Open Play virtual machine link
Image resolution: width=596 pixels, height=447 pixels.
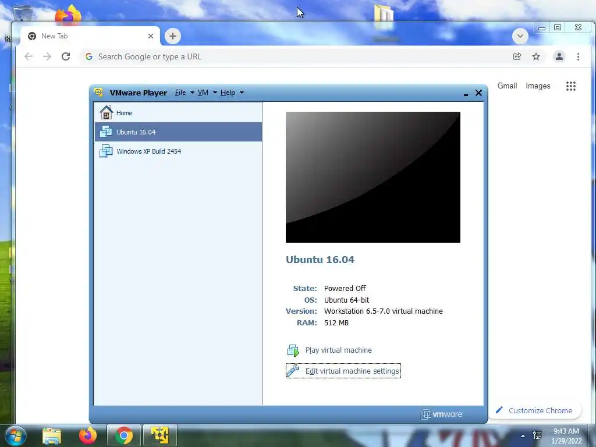pos(338,350)
